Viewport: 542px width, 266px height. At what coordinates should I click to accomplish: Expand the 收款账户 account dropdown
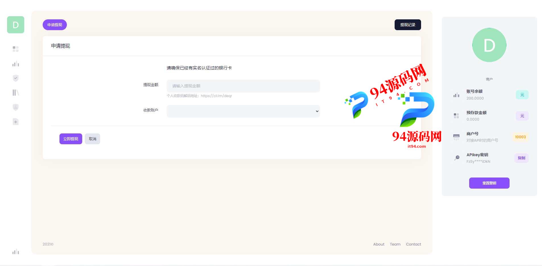(243, 111)
